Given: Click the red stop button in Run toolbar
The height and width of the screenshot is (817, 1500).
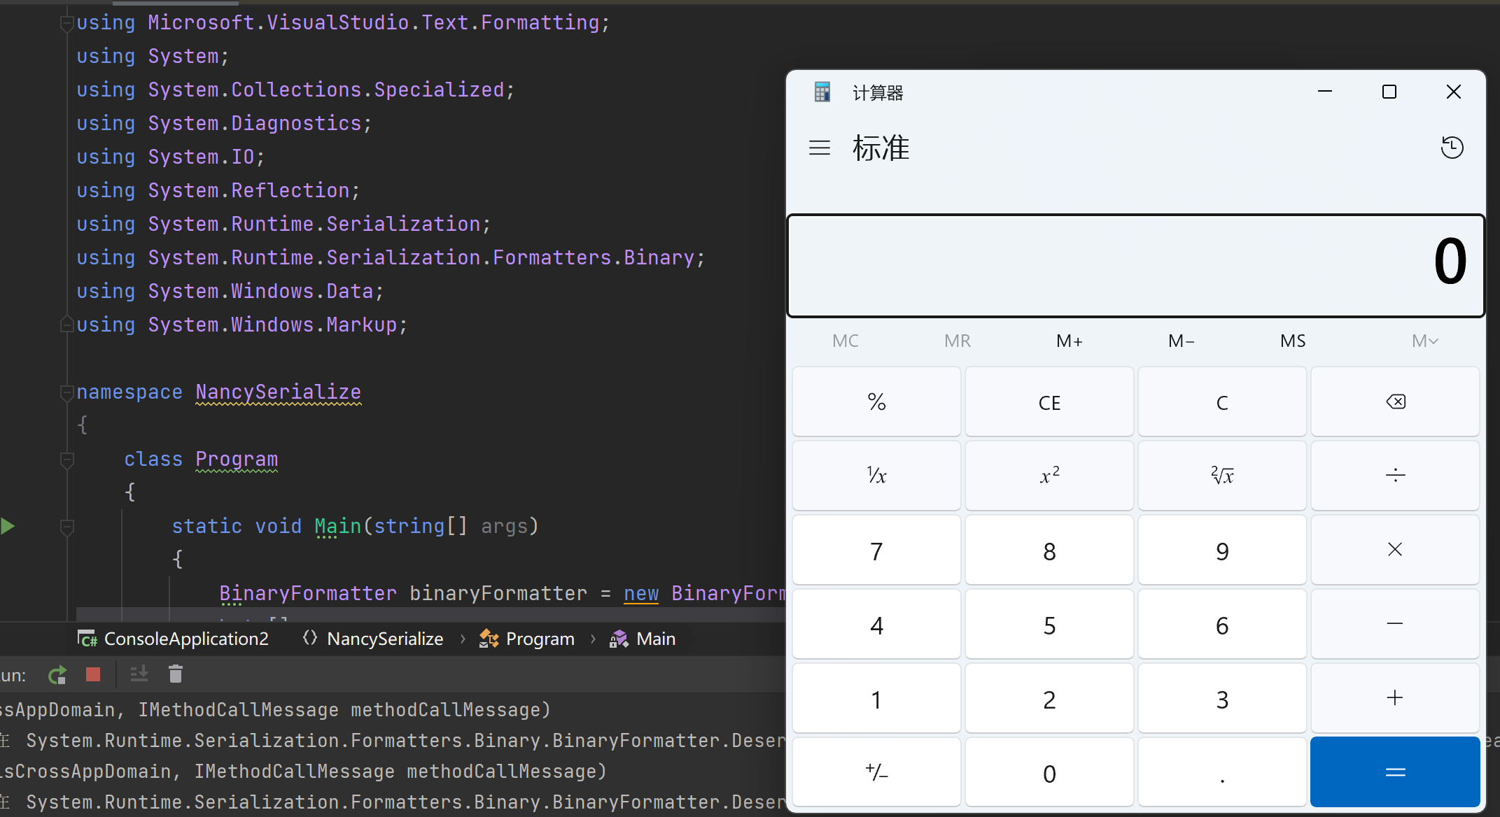Looking at the screenshot, I should 93,674.
